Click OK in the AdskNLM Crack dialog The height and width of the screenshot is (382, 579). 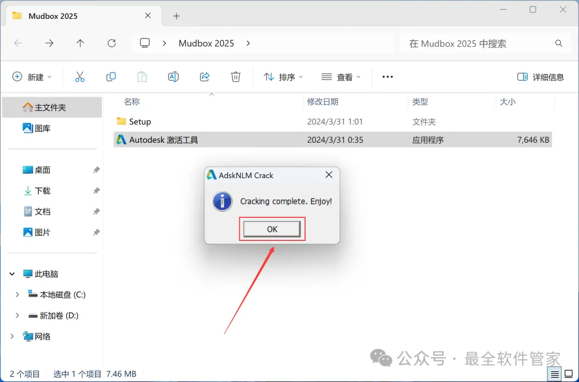(272, 229)
